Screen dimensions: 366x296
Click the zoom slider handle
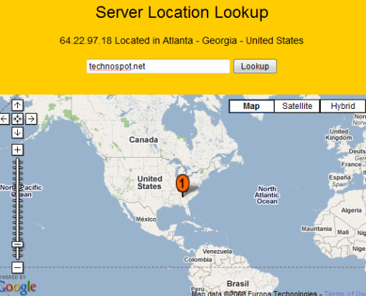(17, 244)
